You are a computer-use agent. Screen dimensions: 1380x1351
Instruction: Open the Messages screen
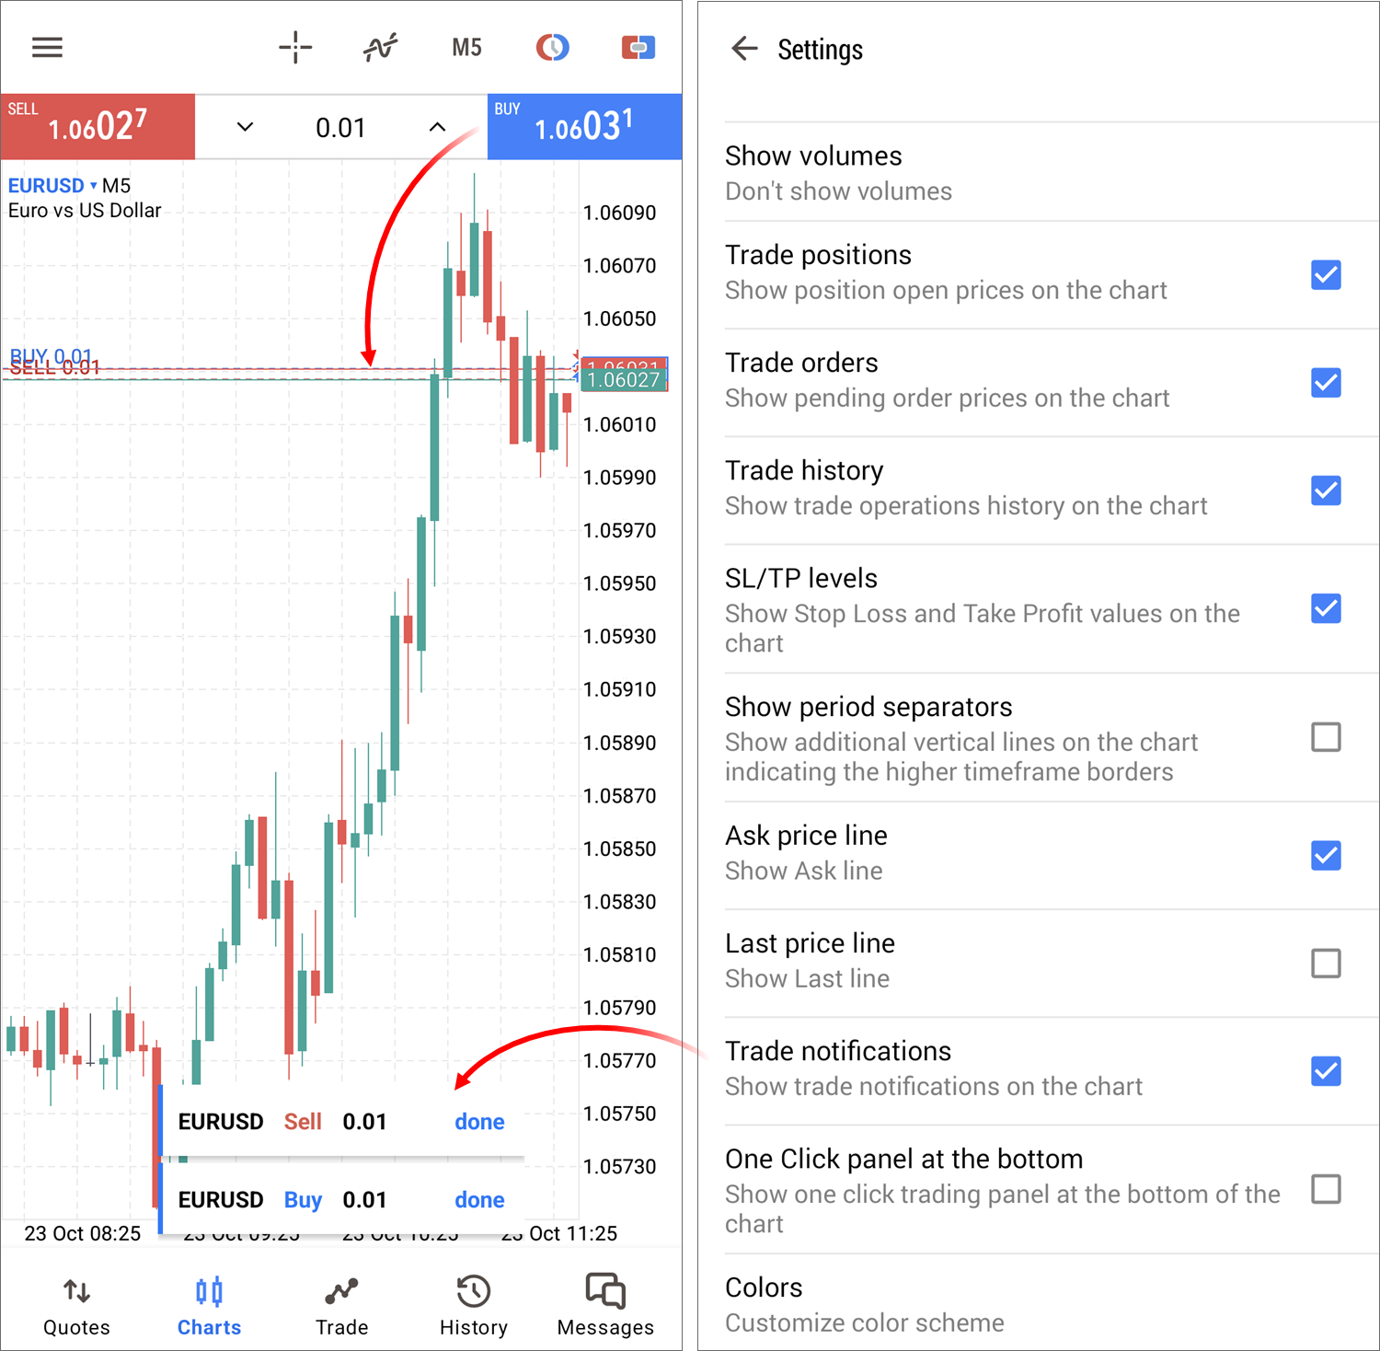(x=604, y=1302)
